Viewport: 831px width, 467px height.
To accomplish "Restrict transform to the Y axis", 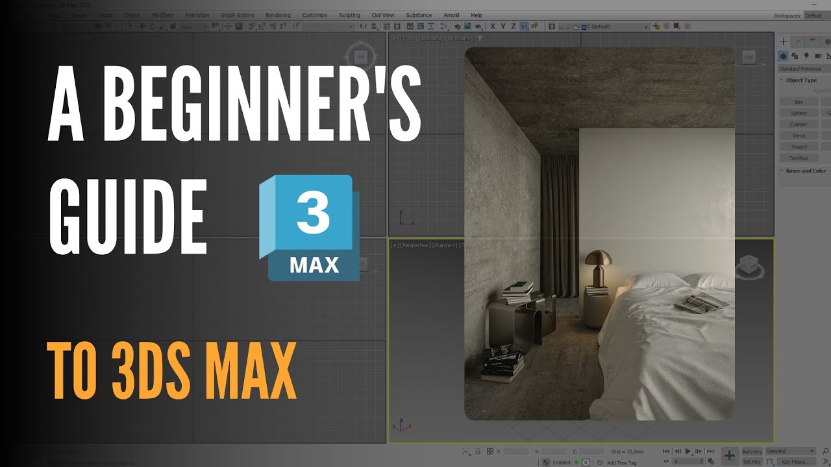I will pyautogui.click(x=503, y=27).
